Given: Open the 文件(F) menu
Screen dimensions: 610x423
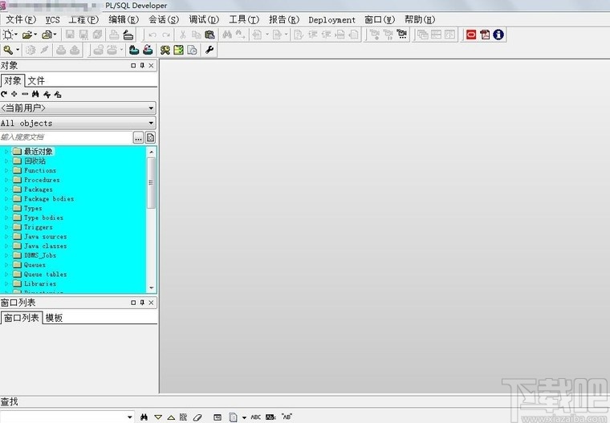Looking at the screenshot, I should point(21,19).
